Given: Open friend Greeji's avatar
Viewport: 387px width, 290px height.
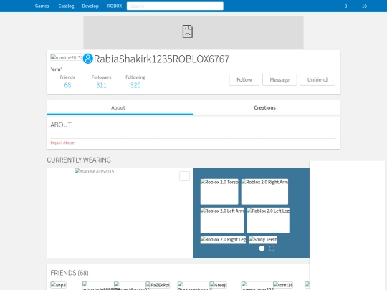Looking at the screenshot, I should pyautogui.click(x=218, y=285).
